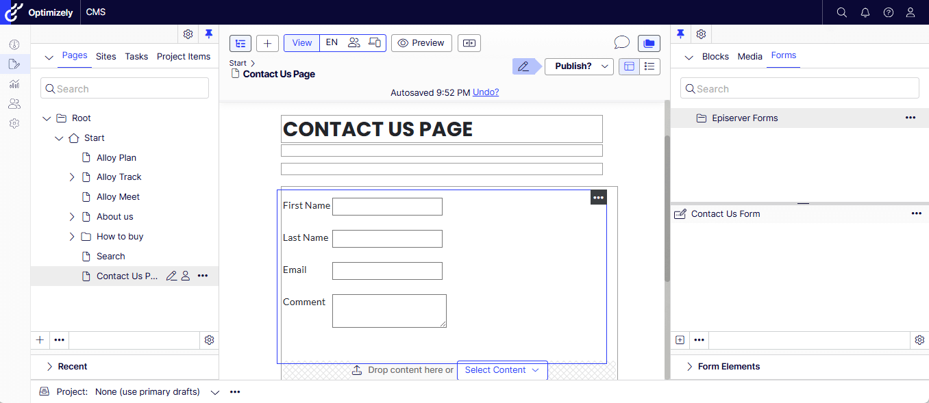Switch to the Sites tab
This screenshot has width=929, height=403.
pos(106,56)
